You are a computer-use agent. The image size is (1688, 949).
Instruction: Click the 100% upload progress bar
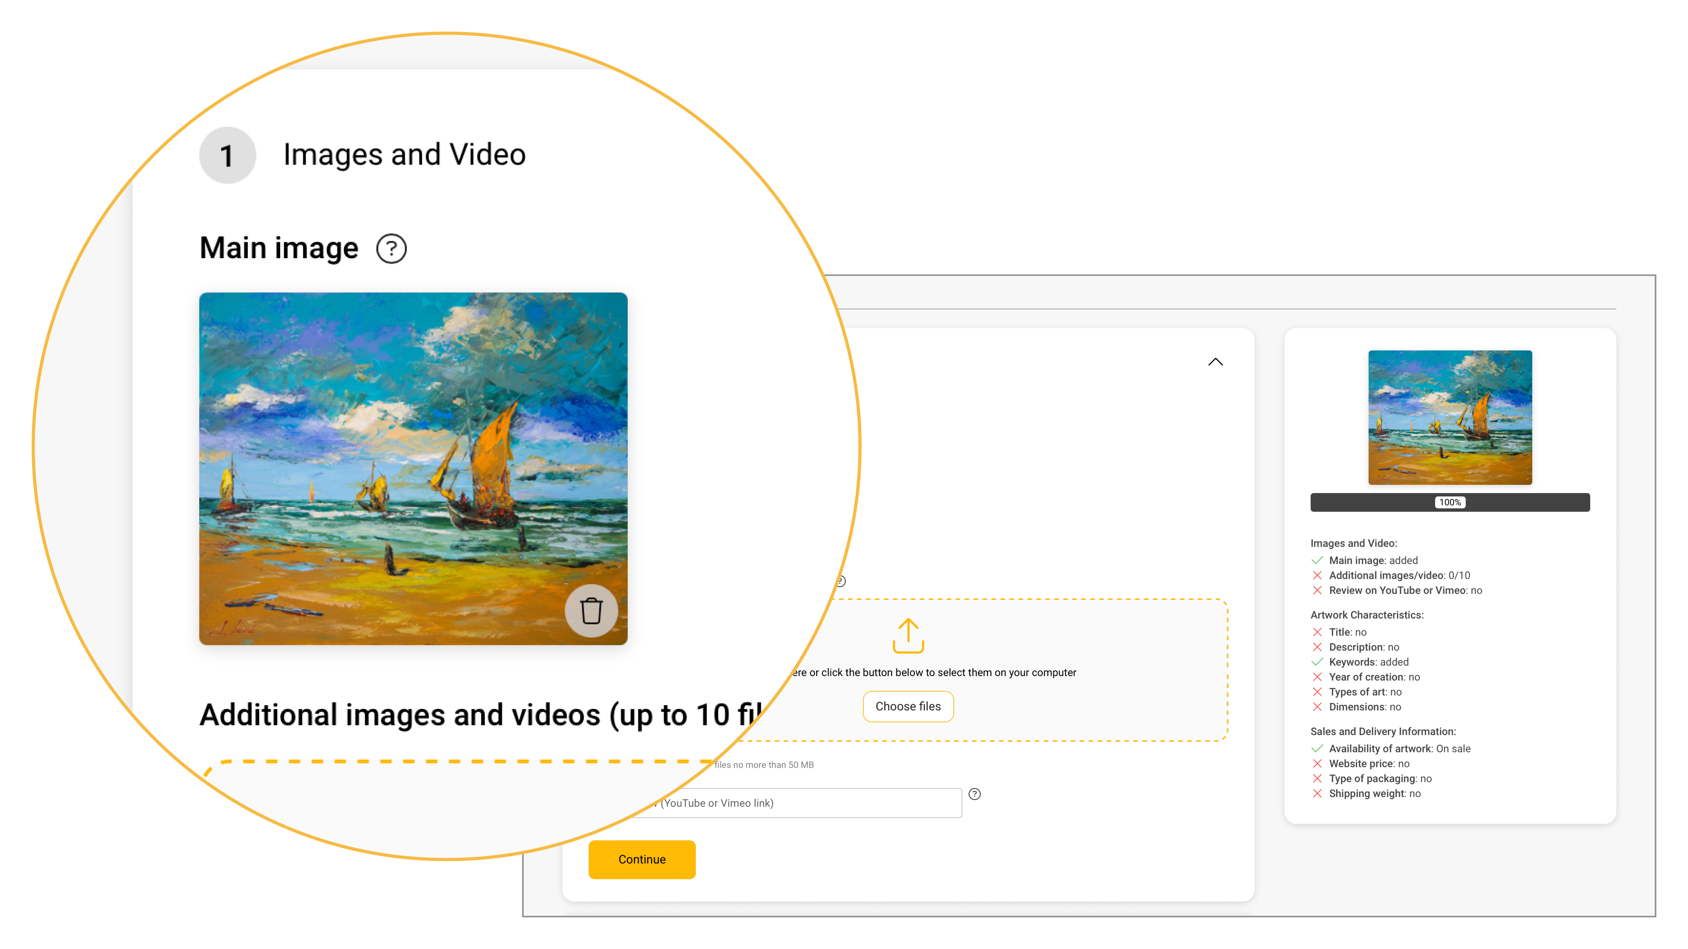tap(1450, 502)
